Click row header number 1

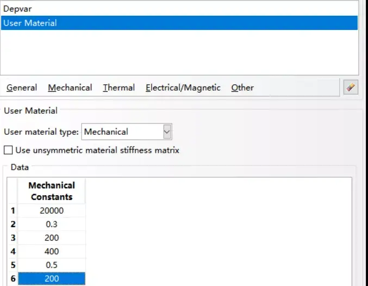[x=13, y=210]
